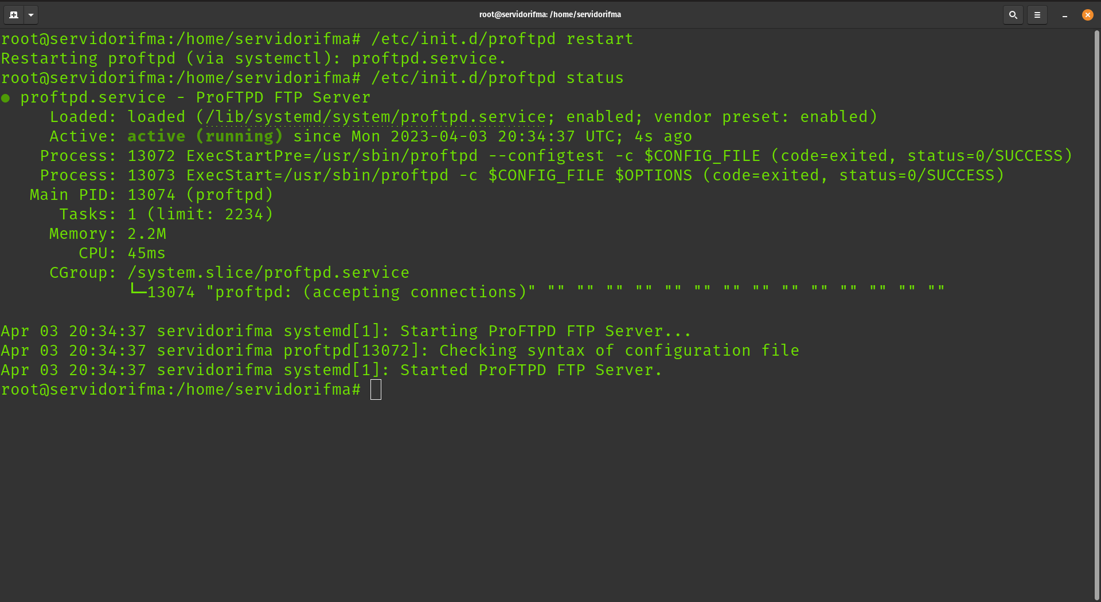Select the word 'ExecStartPre'
The image size is (1101, 602).
[x=245, y=156]
